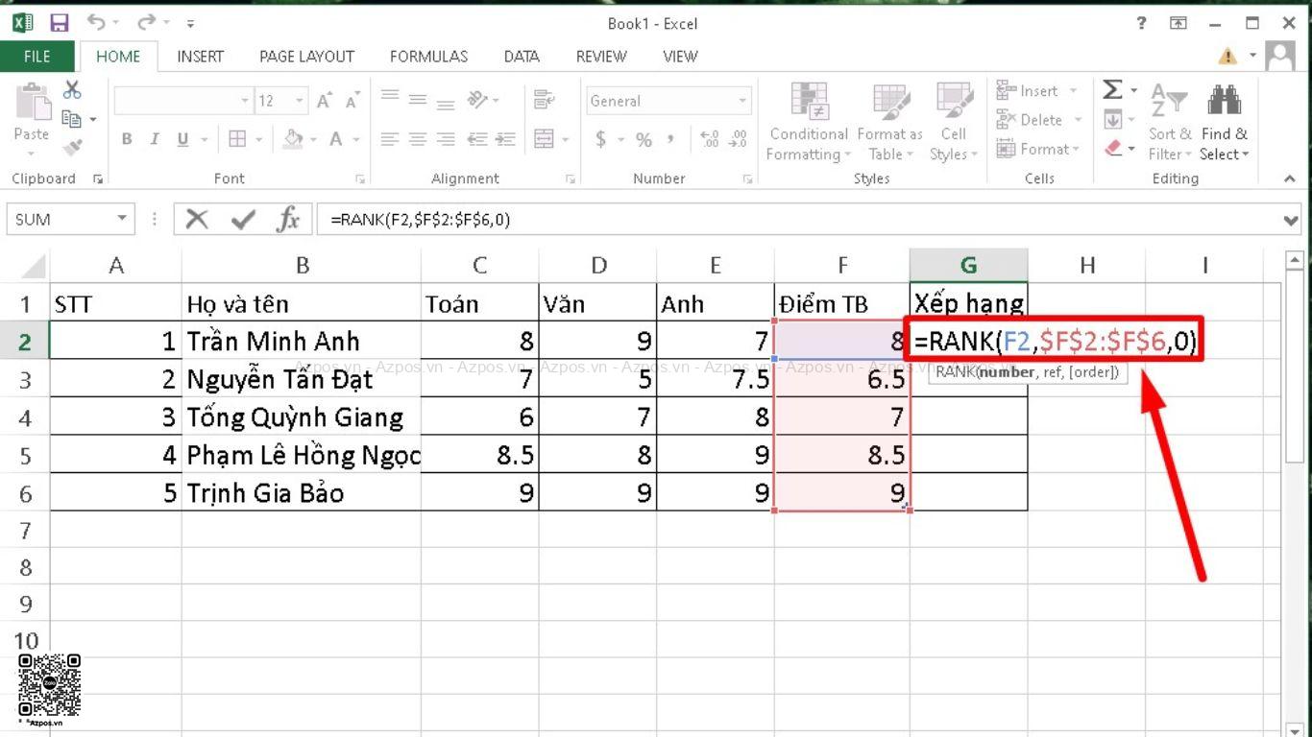Screen dimensions: 1312x737
Task: Decrease font size with small A icon
Action: click(352, 101)
